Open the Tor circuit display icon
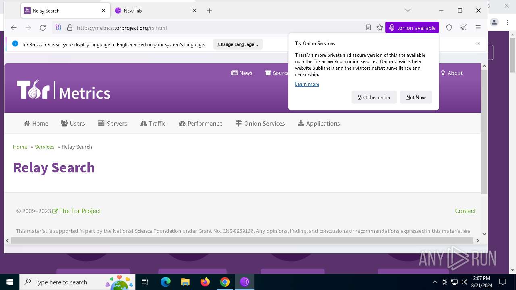516x290 pixels. pos(58,28)
